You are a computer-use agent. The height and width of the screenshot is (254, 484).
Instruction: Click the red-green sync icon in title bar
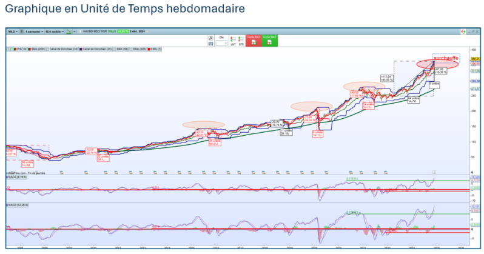[x=463, y=32]
